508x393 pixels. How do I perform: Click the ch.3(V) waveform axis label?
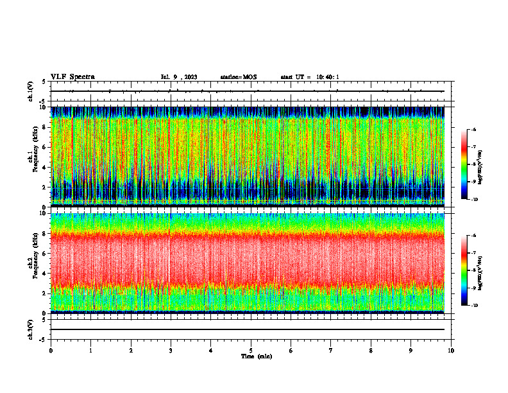tap(30, 330)
